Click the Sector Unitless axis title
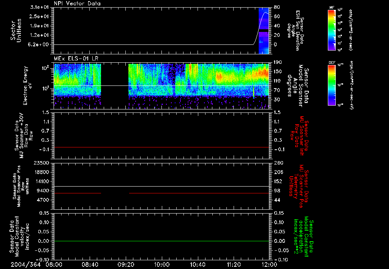The width and height of the screenshot is (389, 269). click(x=16, y=30)
